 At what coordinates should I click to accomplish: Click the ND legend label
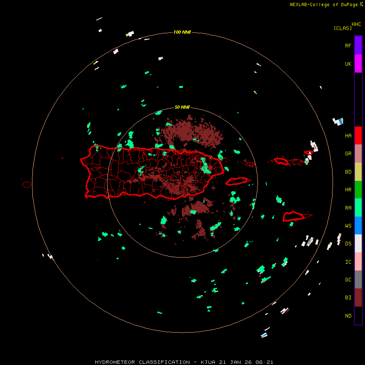click(x=348, y=316)
